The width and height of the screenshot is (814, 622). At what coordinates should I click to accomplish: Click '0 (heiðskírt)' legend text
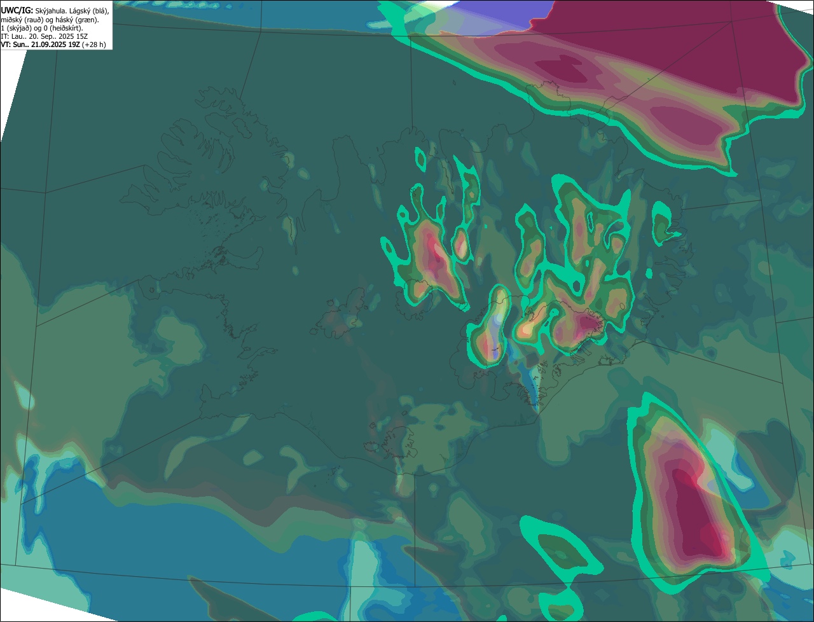[62, 29]
